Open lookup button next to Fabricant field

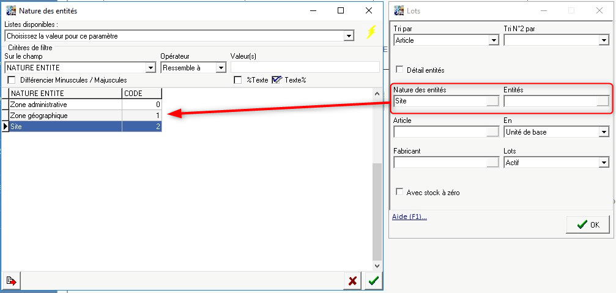(x=492, y=162)
